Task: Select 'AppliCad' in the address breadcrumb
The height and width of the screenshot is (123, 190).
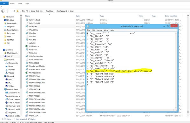Action: (50, 11)
